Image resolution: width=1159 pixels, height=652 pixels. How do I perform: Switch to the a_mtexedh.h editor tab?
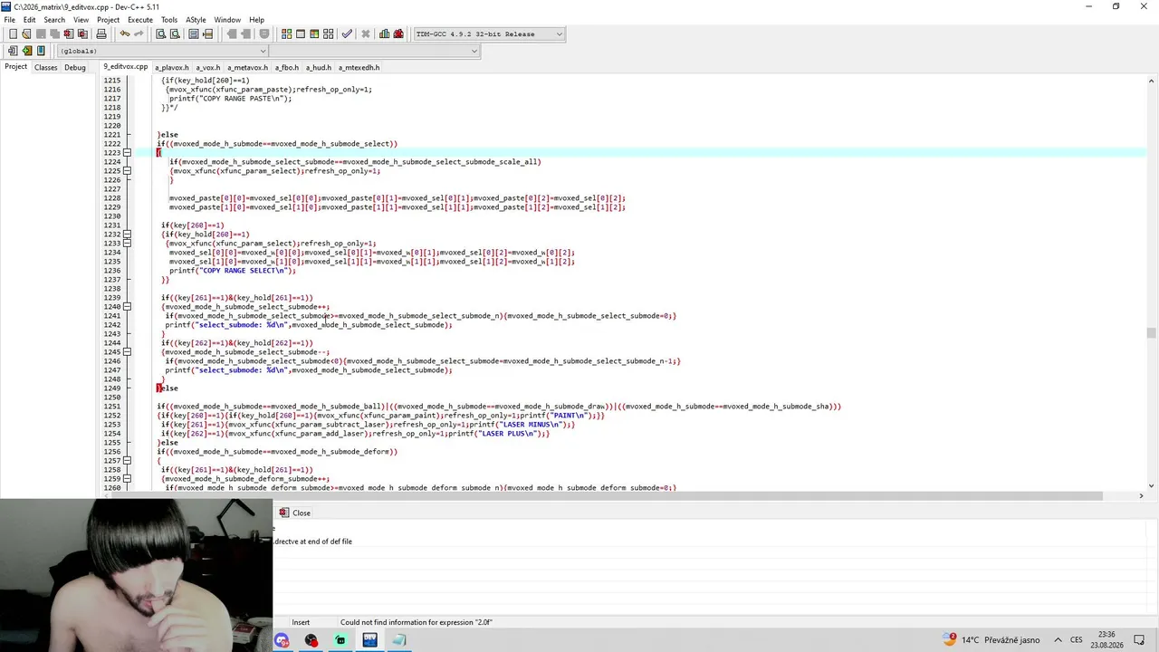[359, 68]
